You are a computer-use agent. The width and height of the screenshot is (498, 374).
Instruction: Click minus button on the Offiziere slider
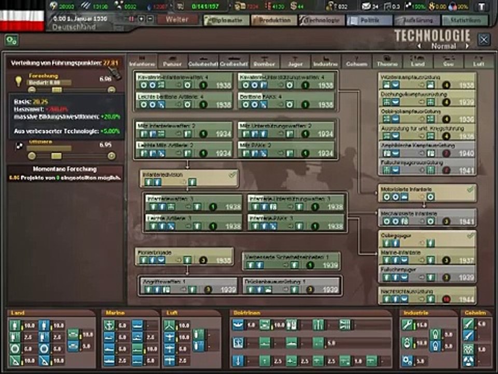32,156
